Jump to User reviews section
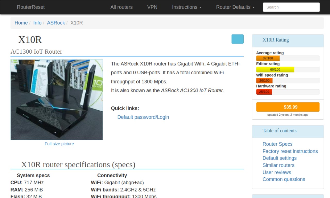330x198 pixels. 277,172
